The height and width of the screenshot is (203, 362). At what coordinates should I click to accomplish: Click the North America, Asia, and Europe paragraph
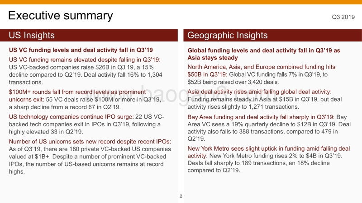point(262,74)
